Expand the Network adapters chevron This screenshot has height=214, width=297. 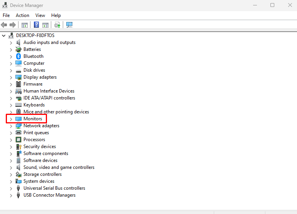tap(11, 126)
